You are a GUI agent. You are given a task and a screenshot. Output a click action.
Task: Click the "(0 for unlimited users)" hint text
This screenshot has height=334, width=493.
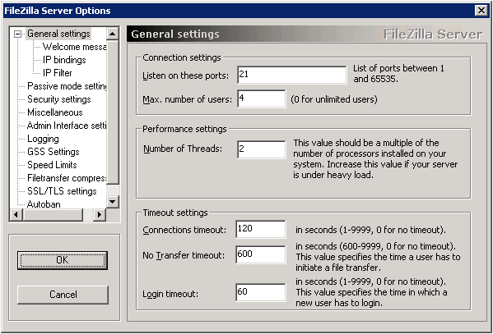(x=334, y=99)
